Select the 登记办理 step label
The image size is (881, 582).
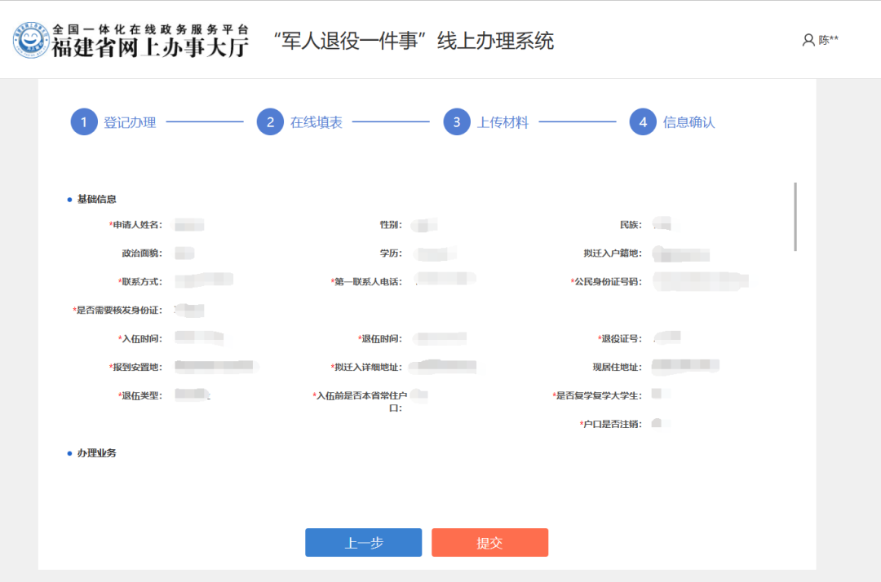130,122
